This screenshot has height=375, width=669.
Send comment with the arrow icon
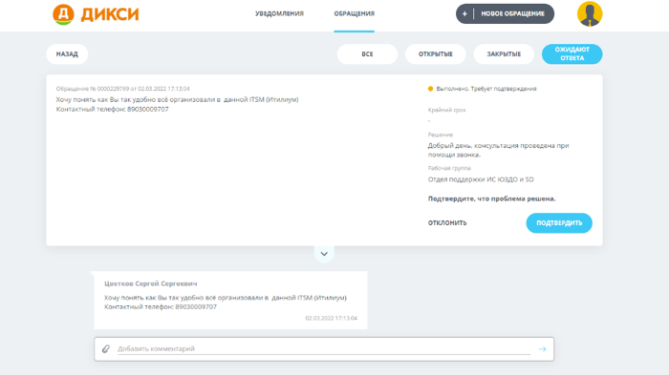click(542, 349)
